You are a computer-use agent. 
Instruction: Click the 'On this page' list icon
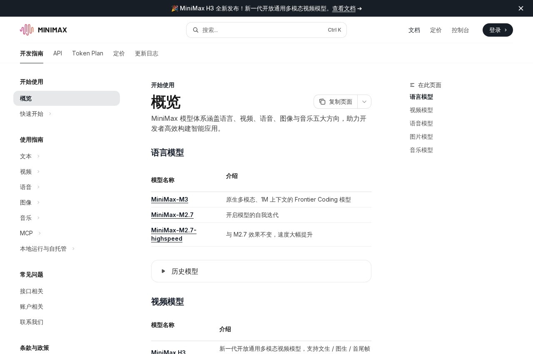[x=412, y=85]
